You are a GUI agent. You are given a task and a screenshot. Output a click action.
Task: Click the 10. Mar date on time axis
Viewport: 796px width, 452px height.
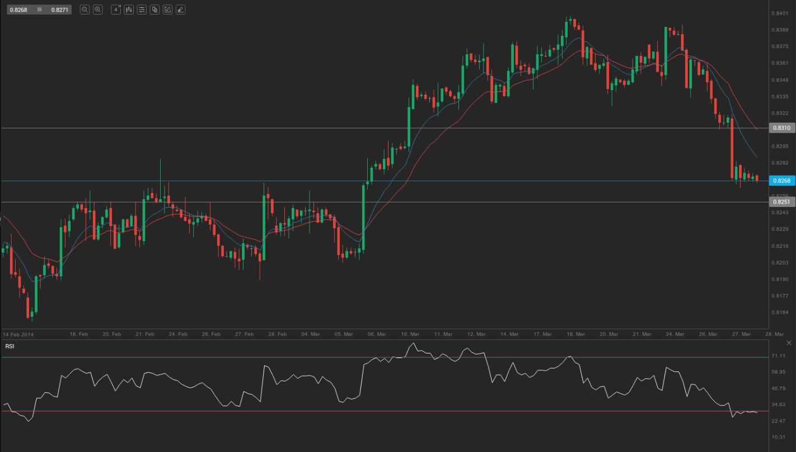(411, 334)
